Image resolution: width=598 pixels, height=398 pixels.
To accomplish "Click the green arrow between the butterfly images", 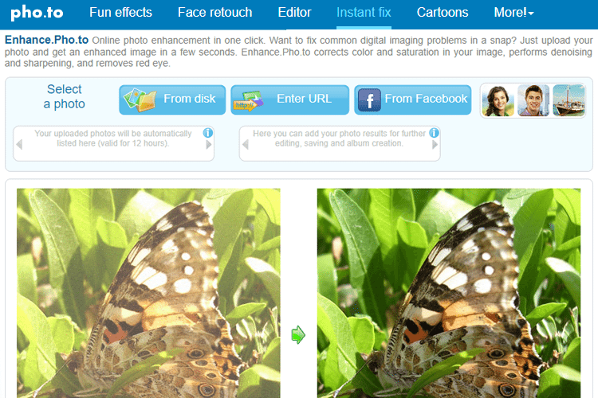I will click(x=298, y=335).
